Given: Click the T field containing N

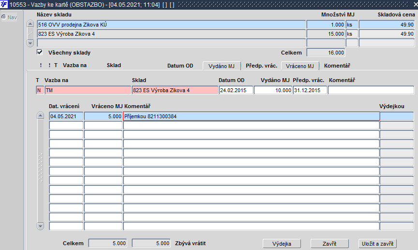Looking at the screenshot, I should pos(40,90).
